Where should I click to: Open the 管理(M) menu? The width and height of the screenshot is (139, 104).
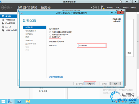point(110,7)
